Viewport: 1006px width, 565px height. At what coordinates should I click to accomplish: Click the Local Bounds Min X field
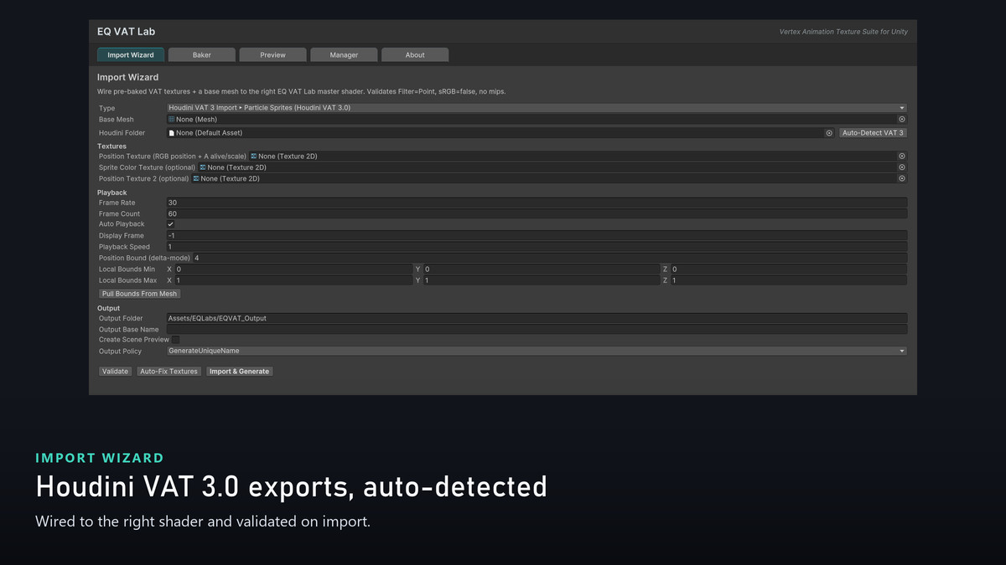(x=293, y=270)
